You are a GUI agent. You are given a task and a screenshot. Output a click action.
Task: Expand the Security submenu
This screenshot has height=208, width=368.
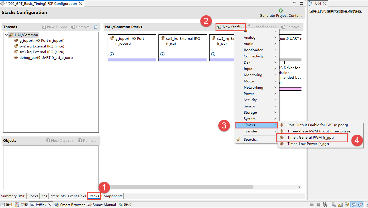click(x=256, y=100)
